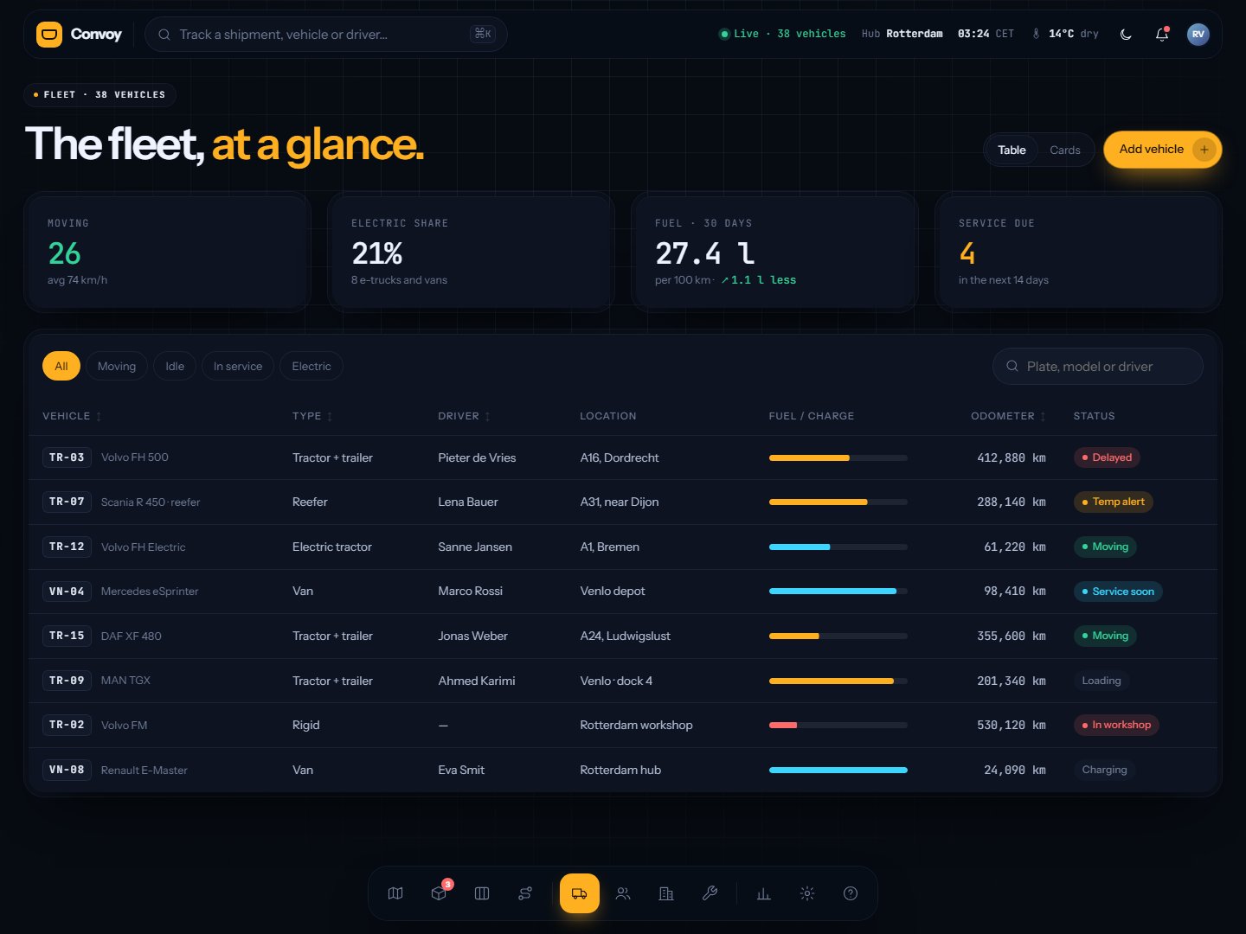
Task: Focus the Plate, model or driver field
Action: (x=1098, y=367)
